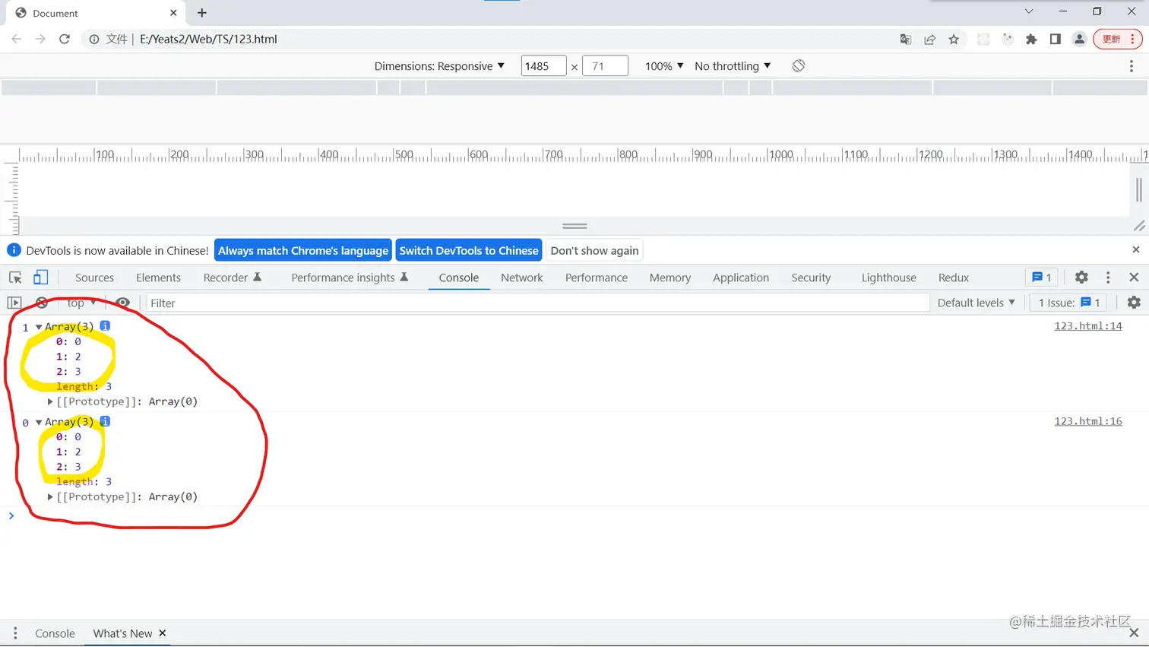Image resolution: width=1149 pixels, height=647 pixels.
Task: Toggle the device toolbar icon
Action: pyautogui.click(x=40, y=277)
